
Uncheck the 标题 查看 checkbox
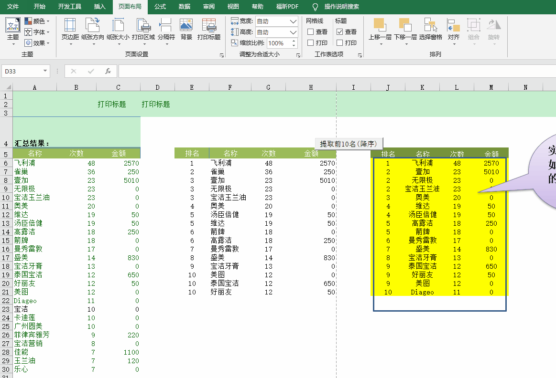[x=340, y=32]
